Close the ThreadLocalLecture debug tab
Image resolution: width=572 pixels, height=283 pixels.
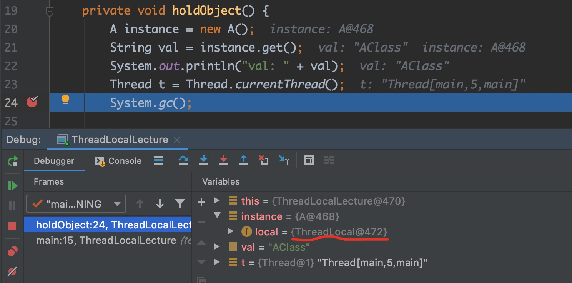177,140
